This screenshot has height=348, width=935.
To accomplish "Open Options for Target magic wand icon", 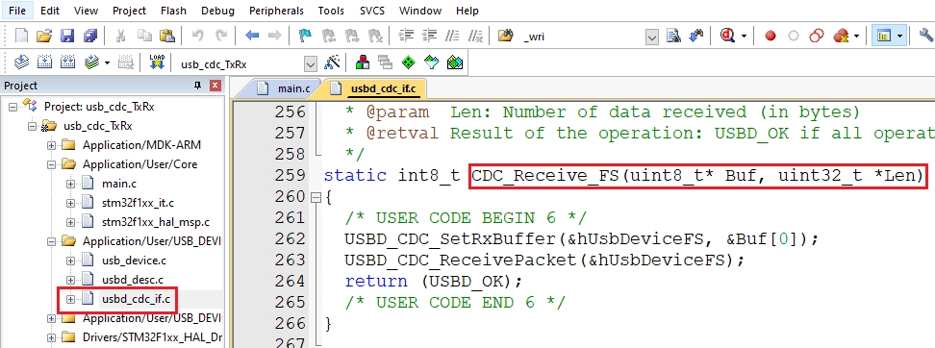I will (332, 62).
